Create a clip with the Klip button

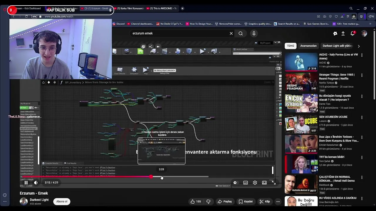265,201
